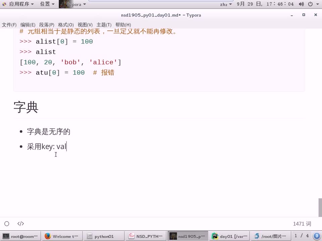This screenshot has width=322, height=241.
Task: Switch to root@room terminal in taskbar
Action: 20,236
